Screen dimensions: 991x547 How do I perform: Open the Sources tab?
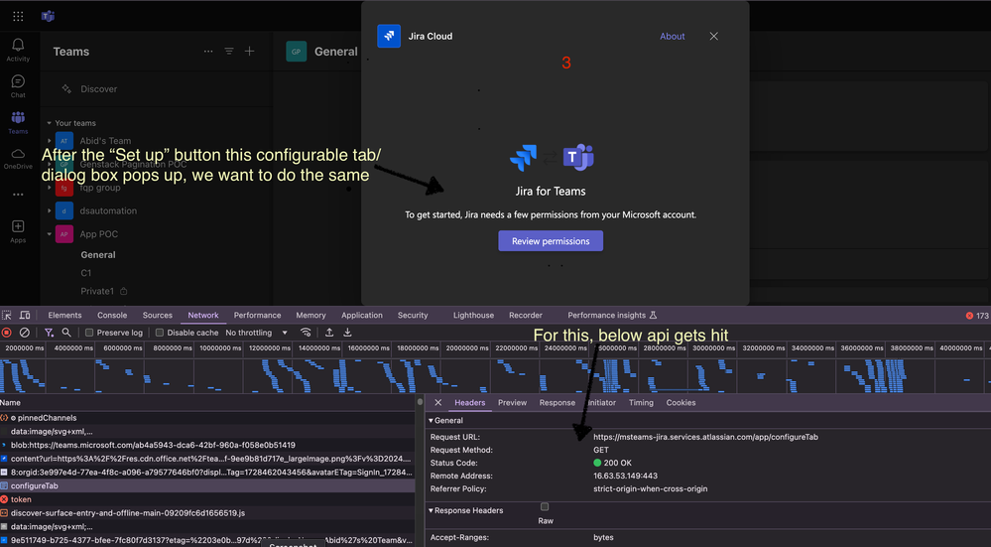158,315
